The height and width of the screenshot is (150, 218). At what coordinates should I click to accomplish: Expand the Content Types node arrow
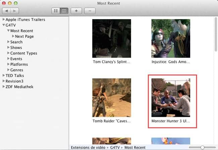click(x=8, y=53)
